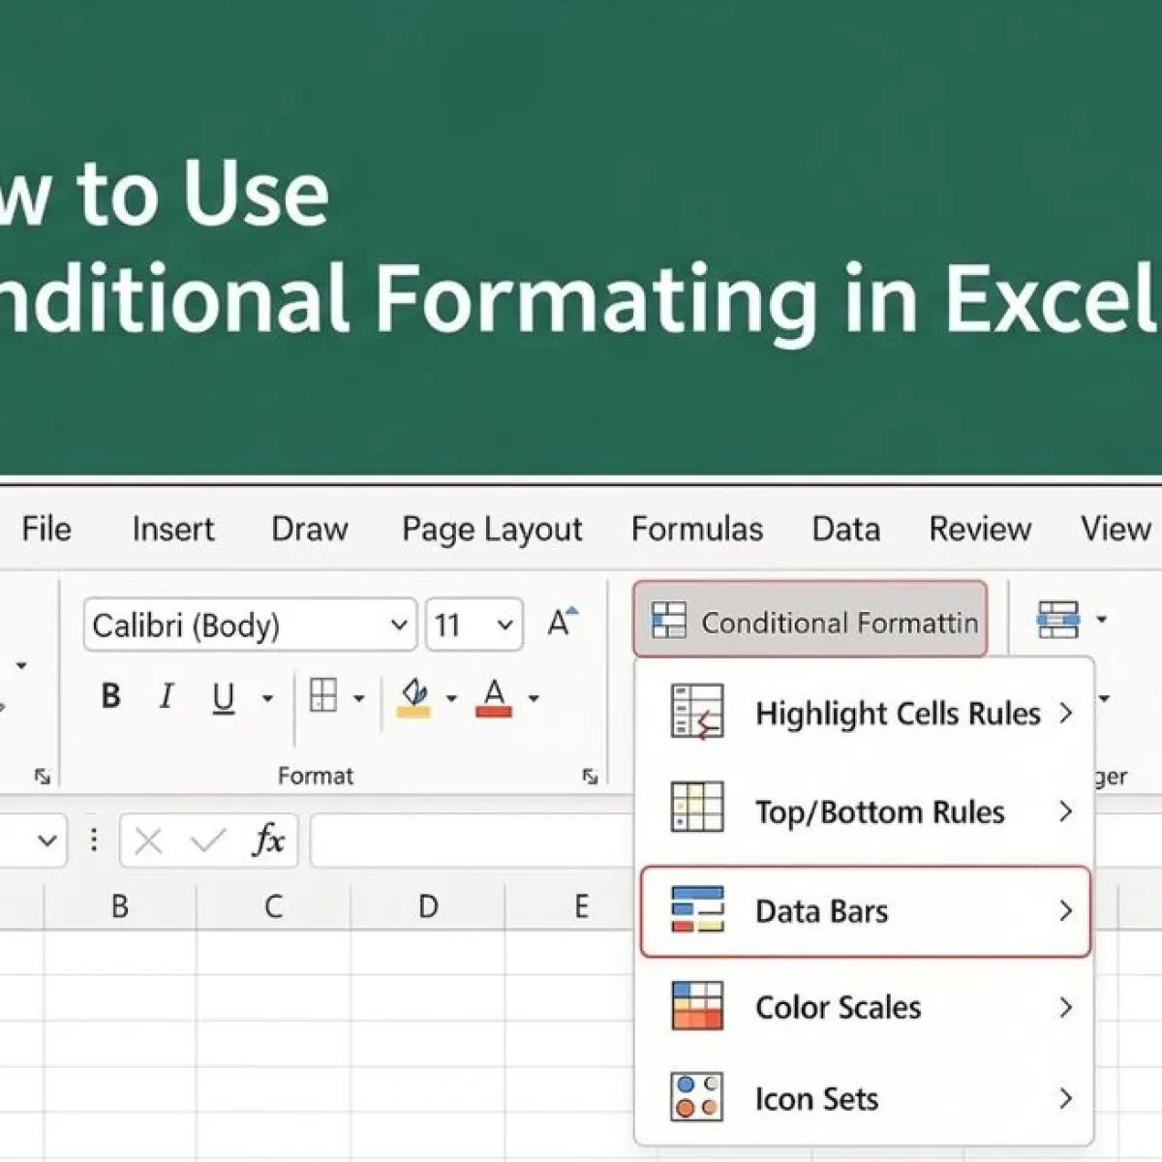Expand the Top/Bottom Rules chevron
Screen dimensions: 1162x1162
tap(1065, 811)
